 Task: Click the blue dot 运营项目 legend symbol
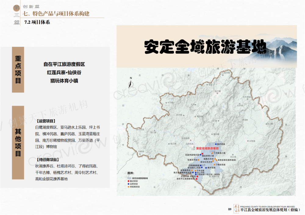coord(129,184)
